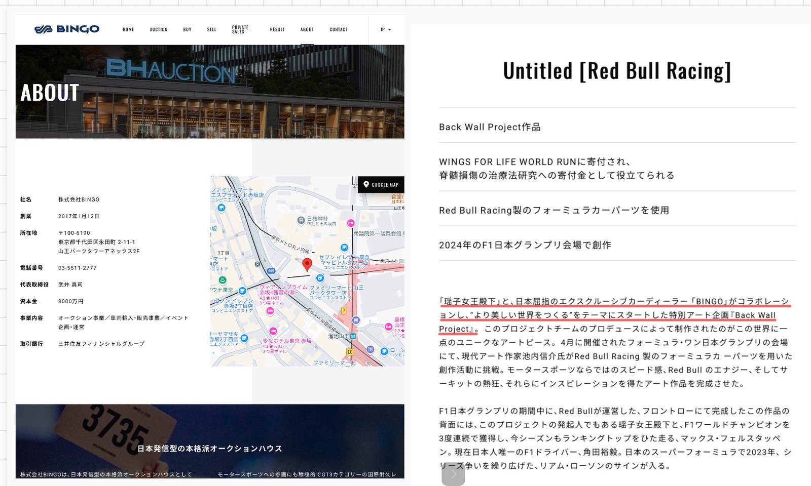This screenshot has width=811, height=486.
Task: Open the CONTACT page link
Action: [339, 29]
